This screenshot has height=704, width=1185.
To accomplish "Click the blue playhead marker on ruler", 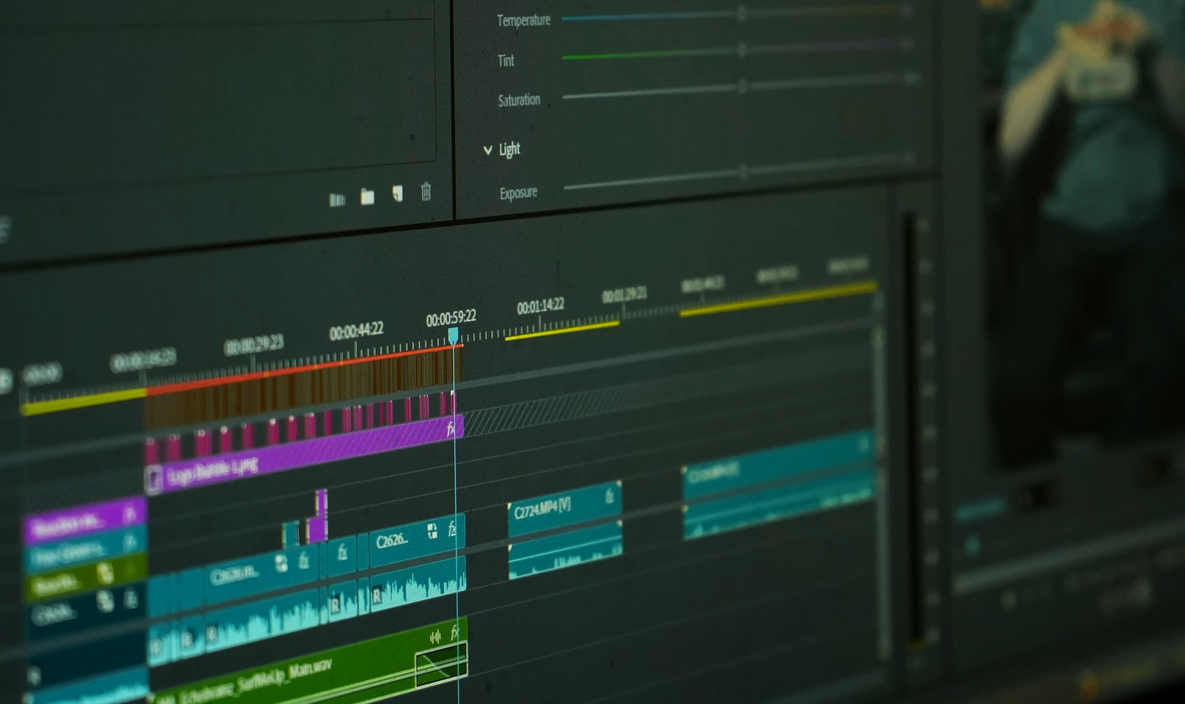I will click(x=453, y=335).
